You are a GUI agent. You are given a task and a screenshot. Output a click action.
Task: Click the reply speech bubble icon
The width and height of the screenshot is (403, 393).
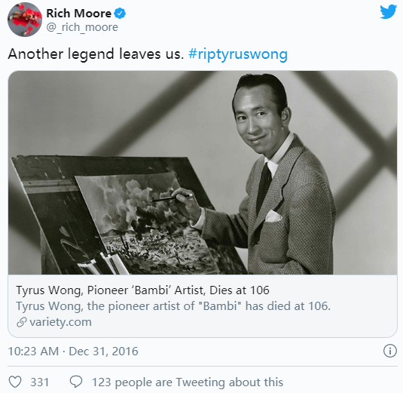pos(76,382)
